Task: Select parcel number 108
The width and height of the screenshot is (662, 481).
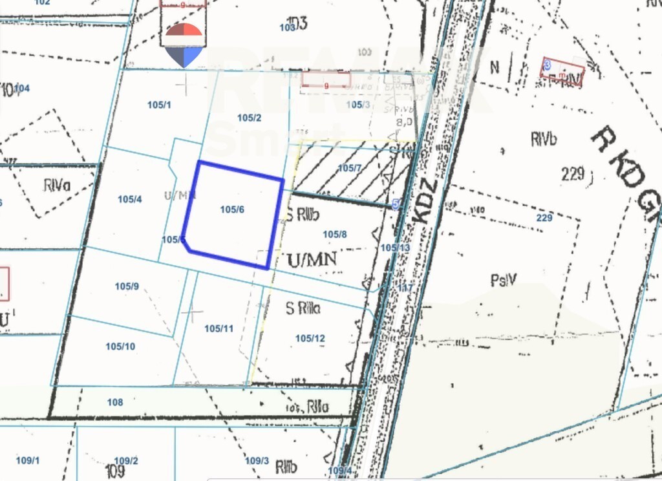Action: tap(115, 403)
